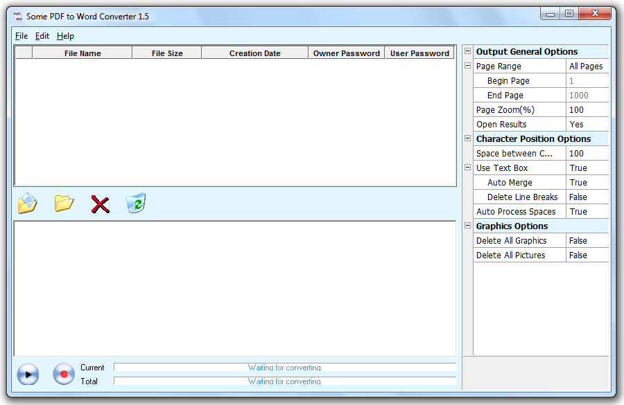Select the All Pages value for Page Range
This screenshot has width=624, height=405.
click(x=587, y=66)
